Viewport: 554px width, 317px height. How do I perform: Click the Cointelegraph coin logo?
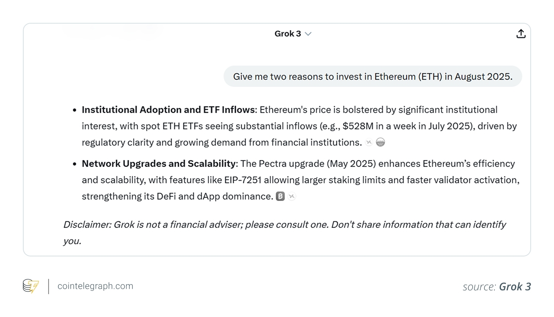tap(31, 286)
